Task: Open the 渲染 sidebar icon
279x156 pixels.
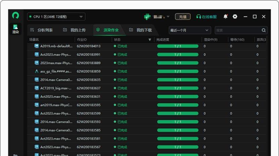Action: click(x=15, y=29)
